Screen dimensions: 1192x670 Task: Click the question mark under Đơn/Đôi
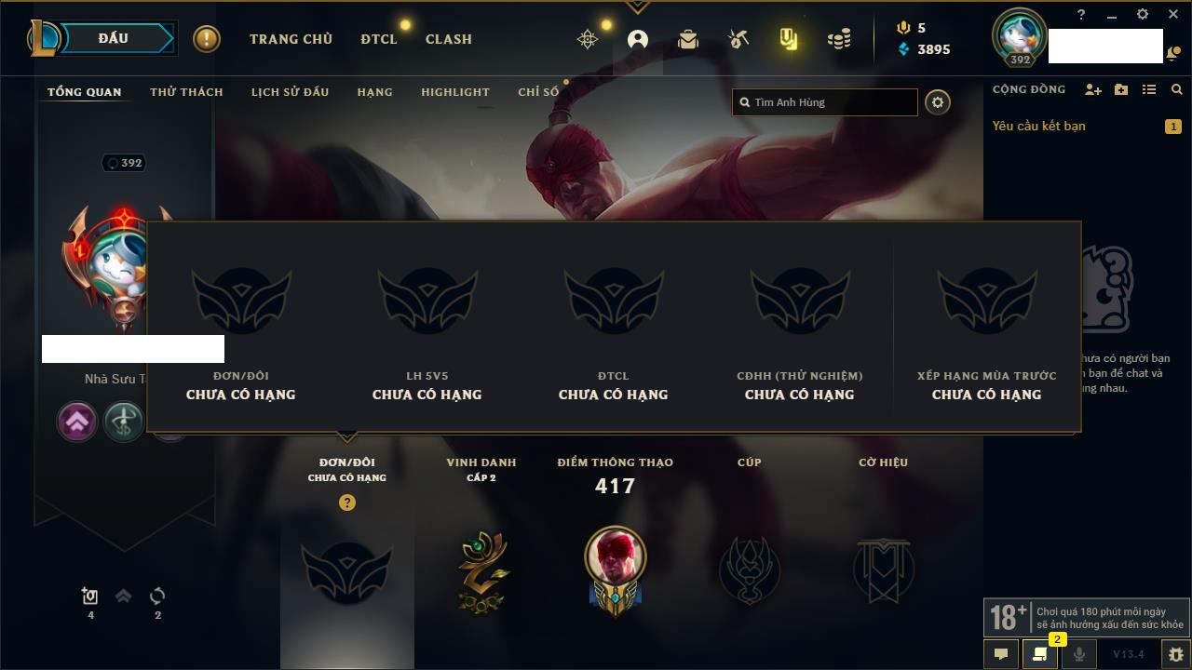(x=347, y=502)
